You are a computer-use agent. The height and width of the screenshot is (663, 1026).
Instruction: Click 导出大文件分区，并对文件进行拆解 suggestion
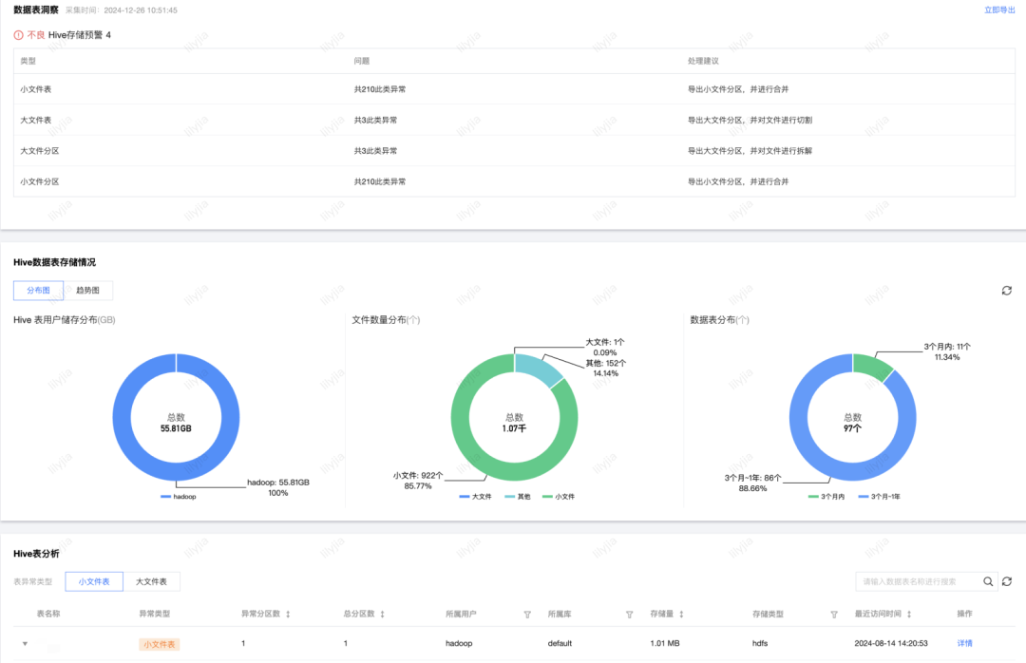[x=750, y=150]
